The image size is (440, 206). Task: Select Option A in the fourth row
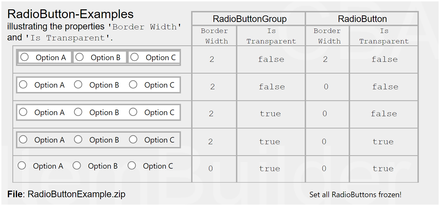pyautogui.click(x=23, y=140)
